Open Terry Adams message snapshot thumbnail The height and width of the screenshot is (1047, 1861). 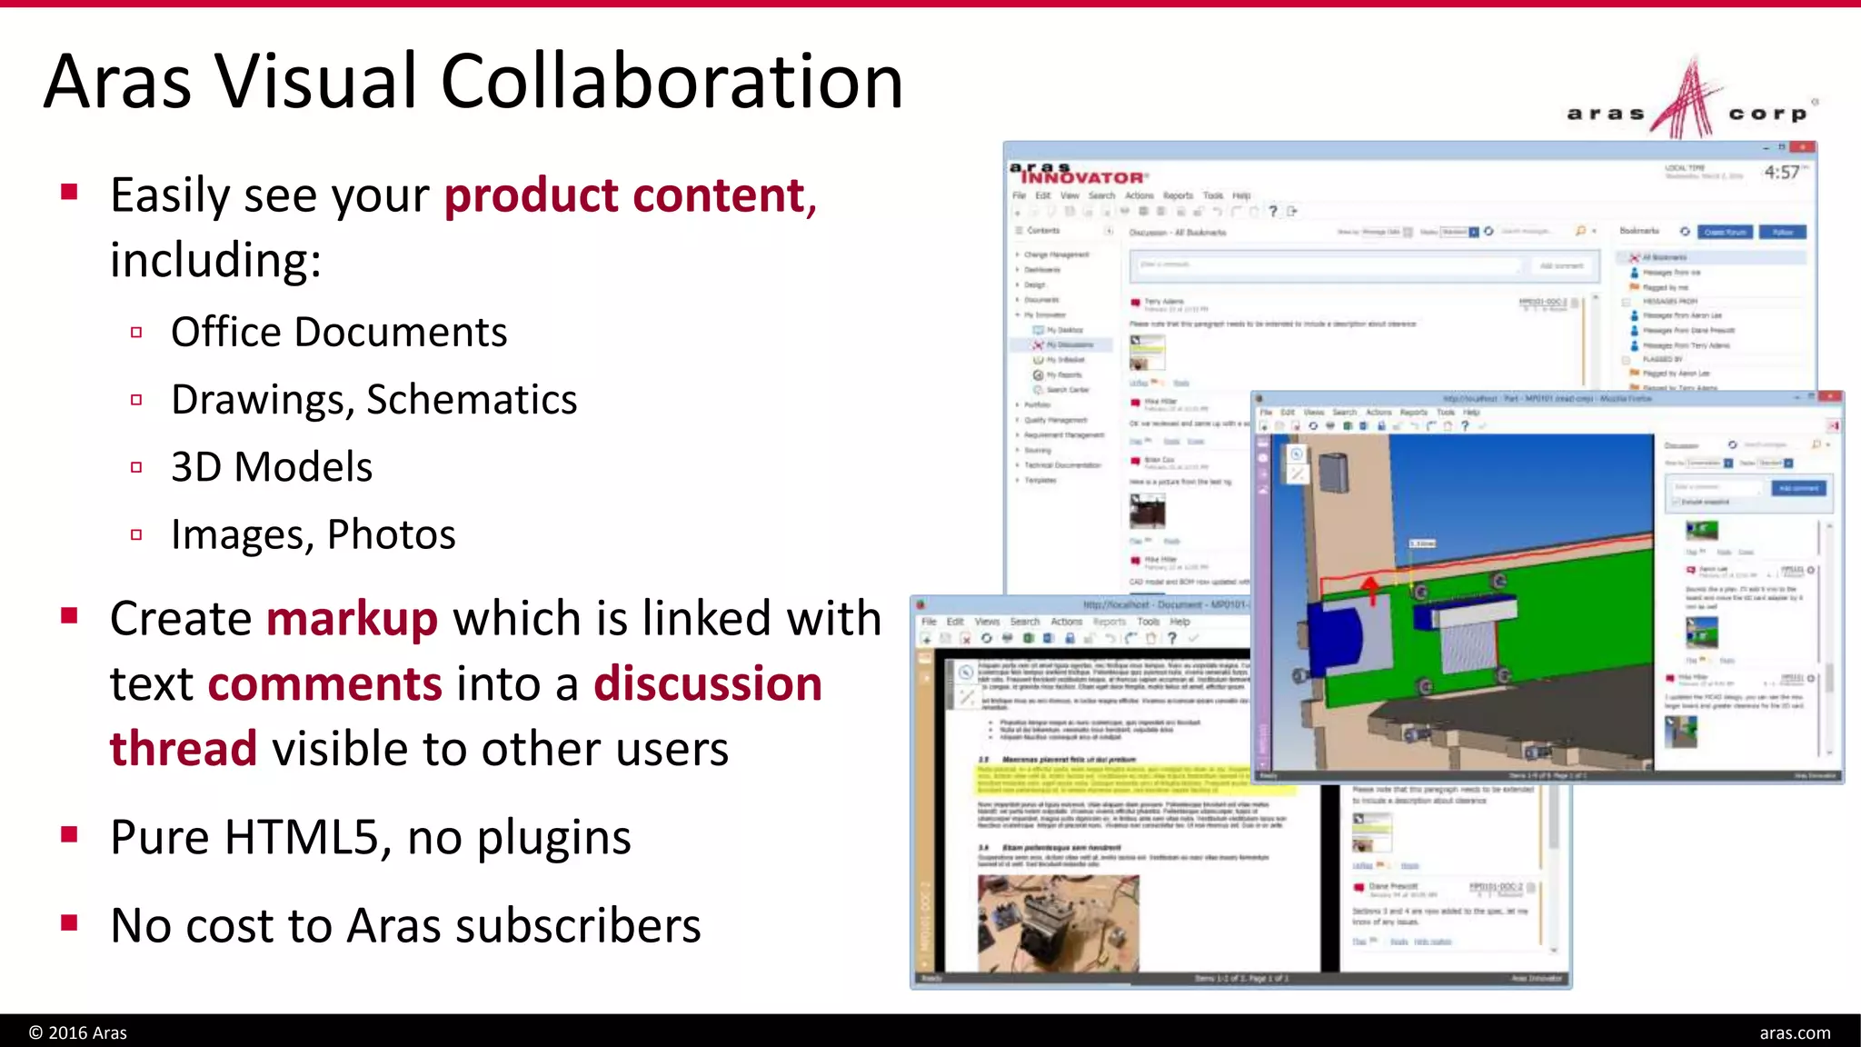pyautogui.click(x=1147, y=354)
